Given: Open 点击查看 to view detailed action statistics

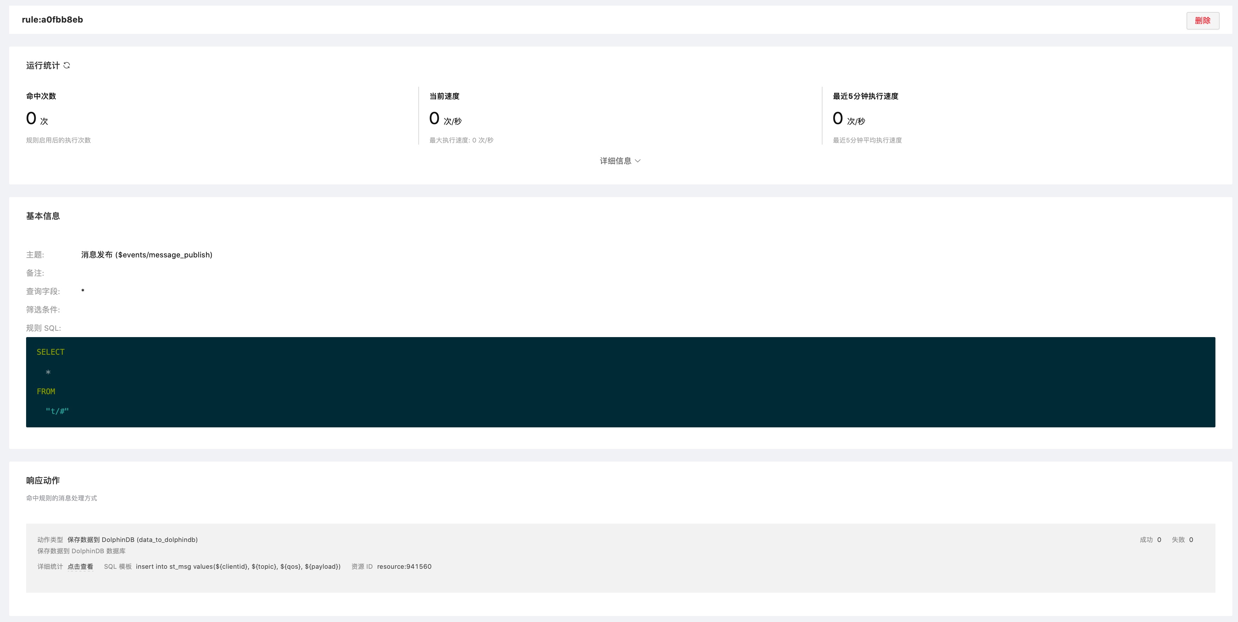Looking at the screenshot, I should click(80, 566).
